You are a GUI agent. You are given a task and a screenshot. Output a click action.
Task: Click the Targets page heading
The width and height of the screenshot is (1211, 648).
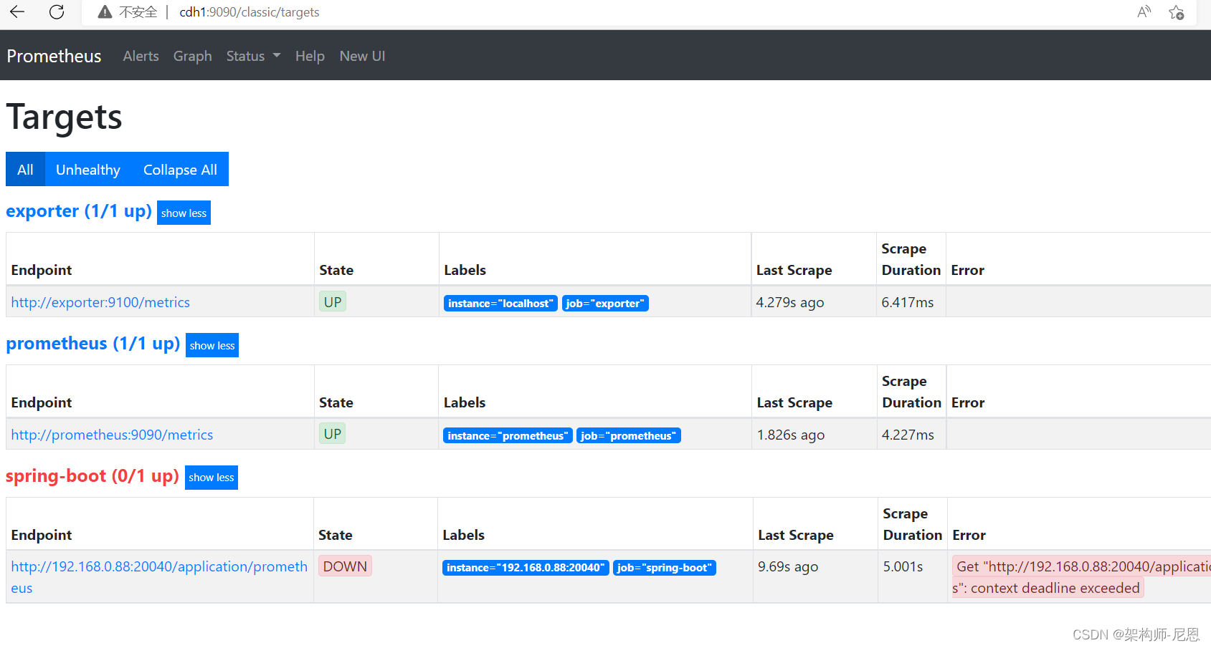64,117
